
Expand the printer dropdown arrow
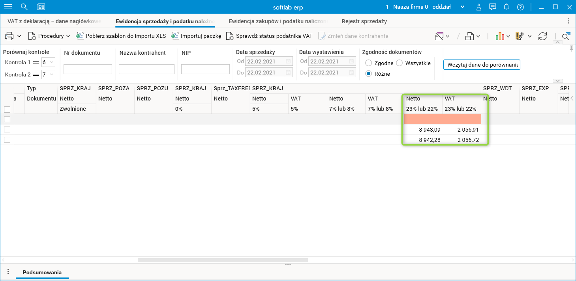(x=19, y=36)
